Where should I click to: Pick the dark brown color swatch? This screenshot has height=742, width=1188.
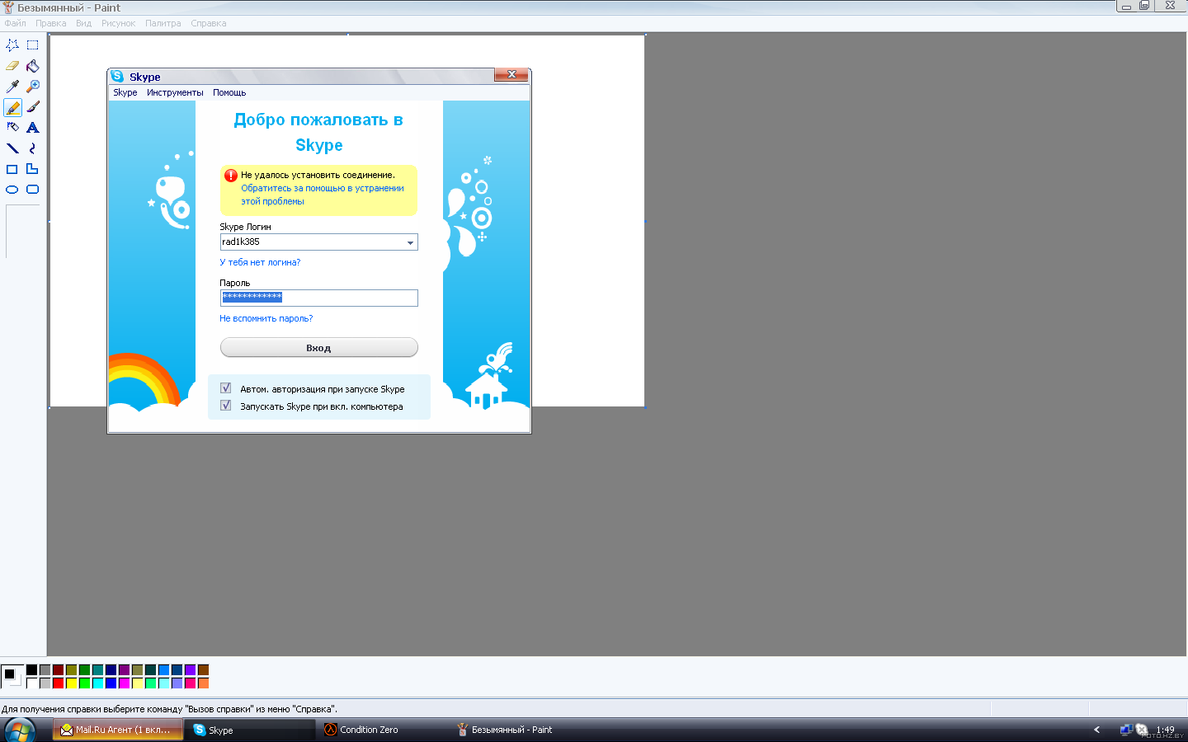coord(203,670)
